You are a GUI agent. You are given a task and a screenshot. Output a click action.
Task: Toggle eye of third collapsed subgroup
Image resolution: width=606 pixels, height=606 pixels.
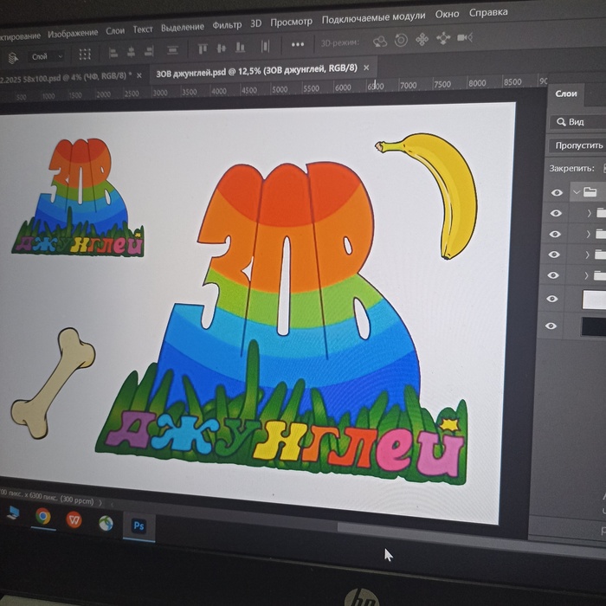coord(554,255)
